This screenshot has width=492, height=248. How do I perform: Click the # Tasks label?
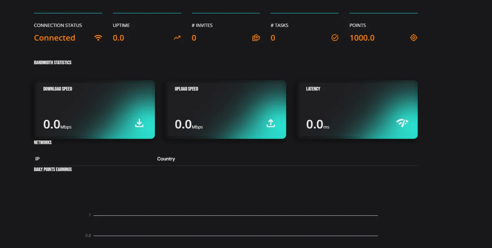click(279, 25)
